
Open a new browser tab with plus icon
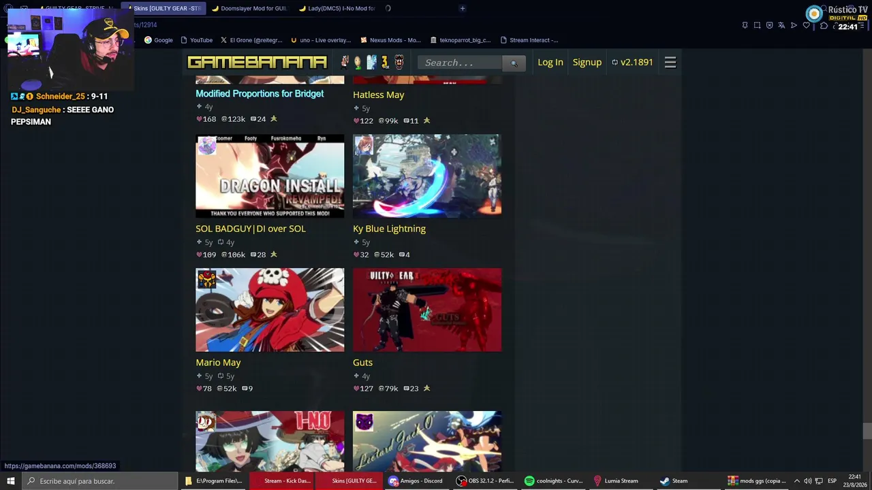coord(463,8)
